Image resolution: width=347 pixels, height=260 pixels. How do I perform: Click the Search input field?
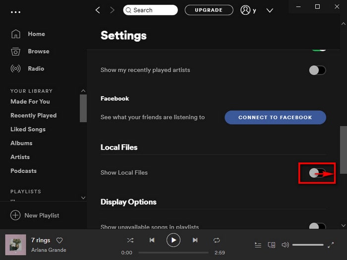coord(151,10)
